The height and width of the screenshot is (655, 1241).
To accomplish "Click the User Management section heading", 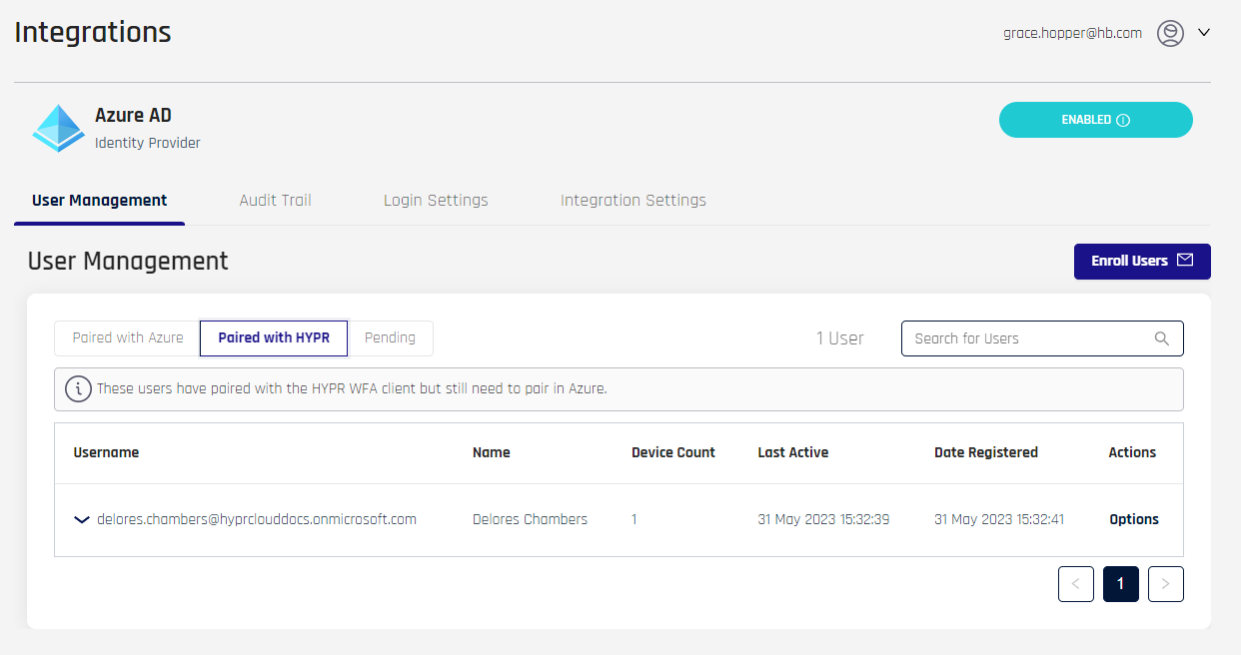I will (x=128, y=261).
